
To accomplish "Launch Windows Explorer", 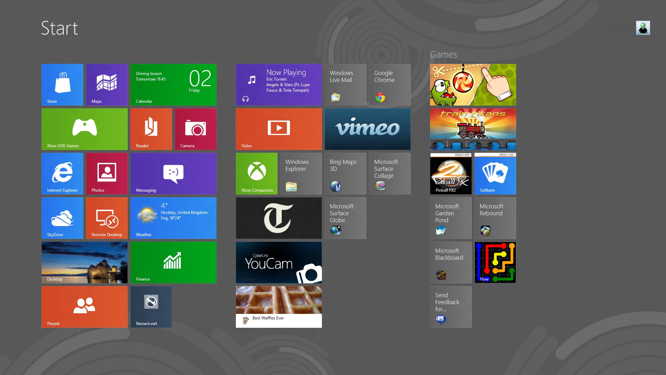I will [x=300, y=173].
